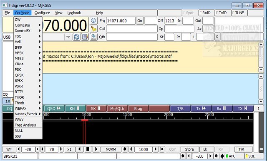267x161 pixels.
Task: Decrease the 70 signal range value
Action: [x=43, y=149]
